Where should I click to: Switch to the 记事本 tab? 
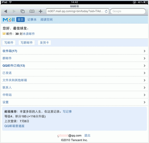[x=32, y=19]
